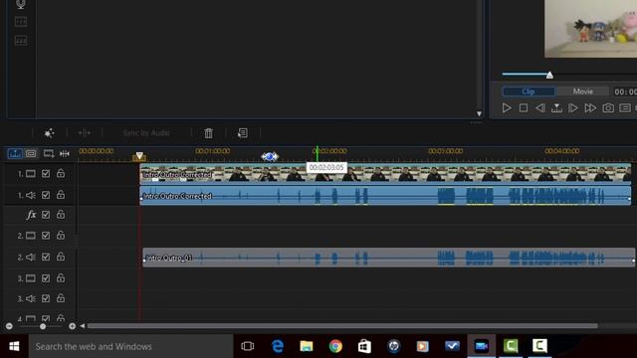This screenshot has height=358, width=637.
Task: Stop the preview playback
Action: 524,108
